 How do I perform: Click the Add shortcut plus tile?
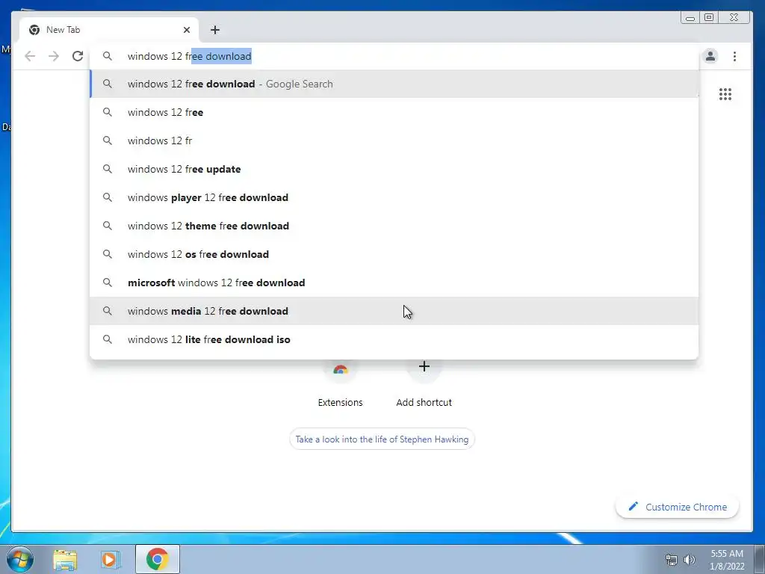point(424,386)
